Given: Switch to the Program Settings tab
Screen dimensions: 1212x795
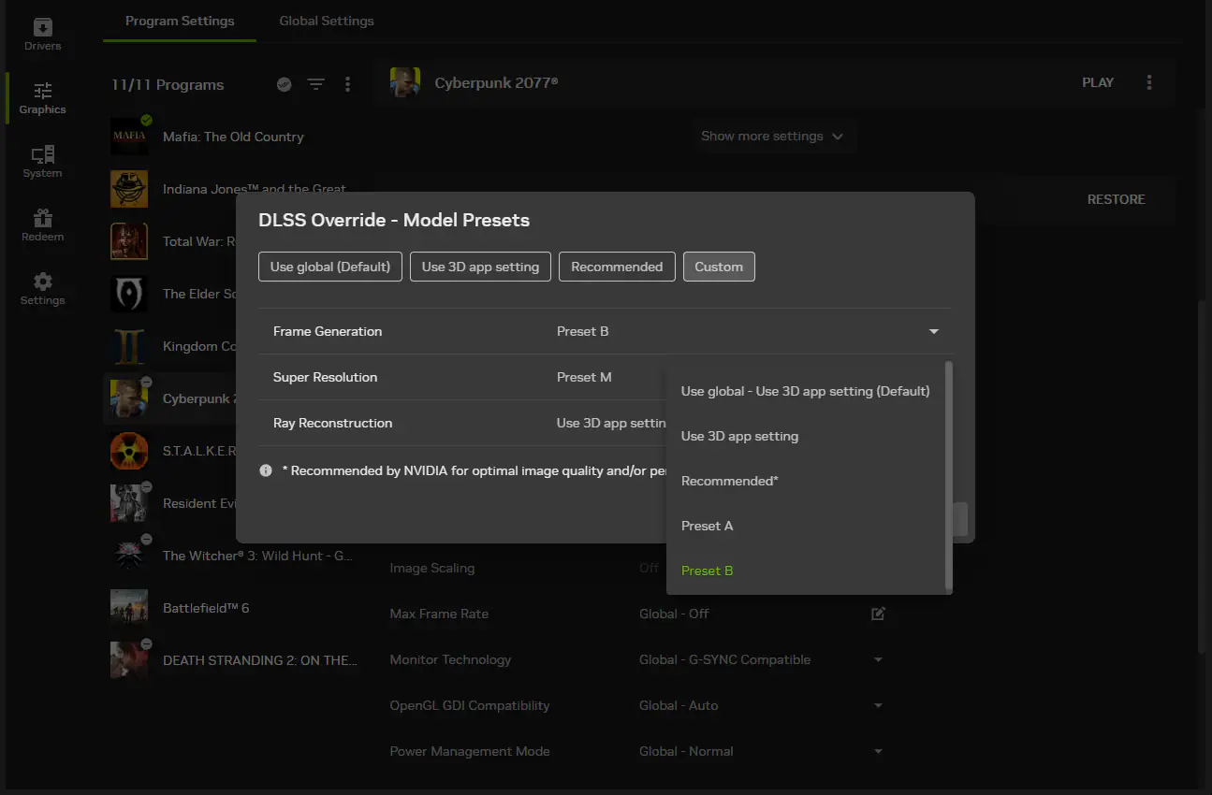Looking at the screenshot, I should 180,21.
